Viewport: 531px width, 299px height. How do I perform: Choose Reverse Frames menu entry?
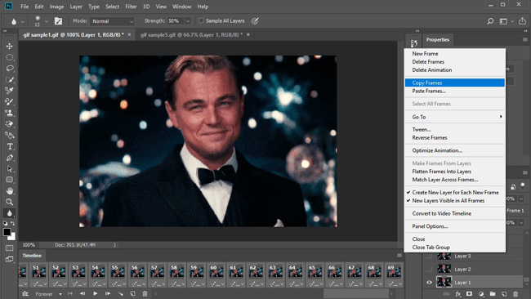coord(455,137)
